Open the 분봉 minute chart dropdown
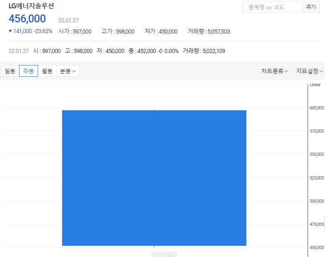 coord(68,71)
